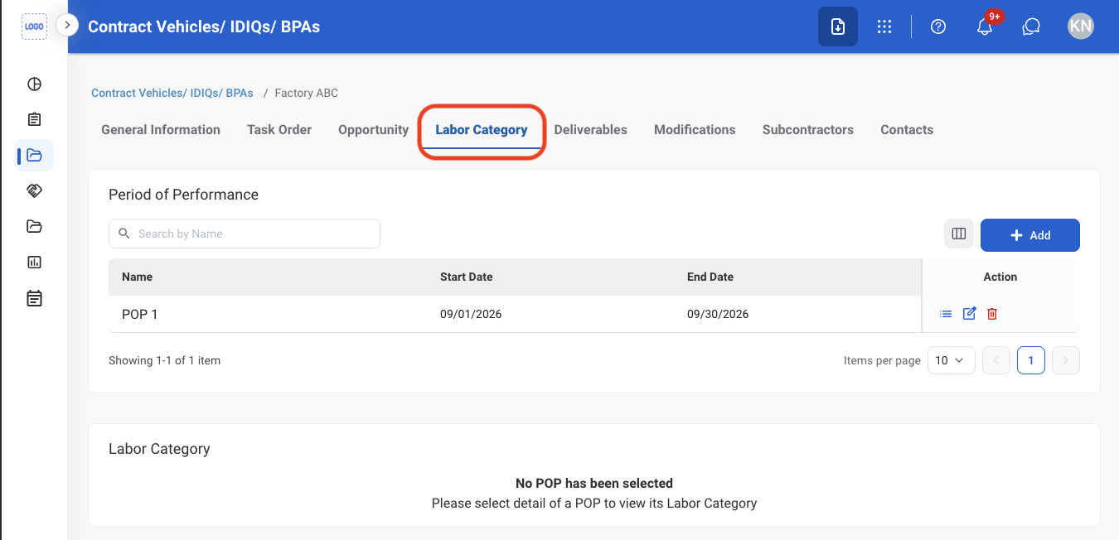Open the calendar icon in sidebar
1119x540 pixels.
34,298
